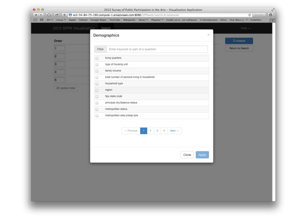Click the Return to Search button

[239, 48]
